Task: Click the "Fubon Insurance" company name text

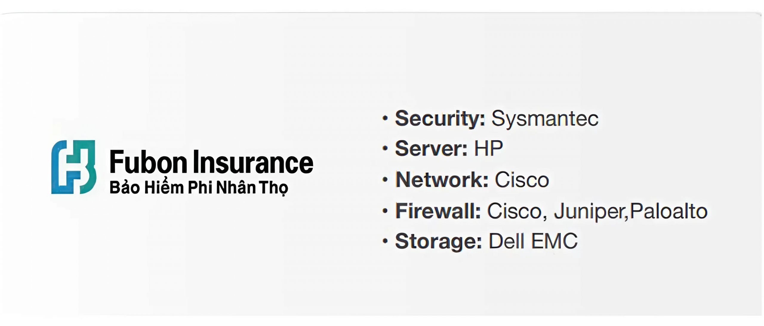Action: pyautogui.click(x=211, y=162)
